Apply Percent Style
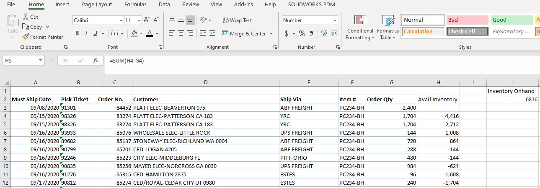Image resolution: width=540 pixels, height=188 pixels. pyautogui.click(x=302, y=33)
